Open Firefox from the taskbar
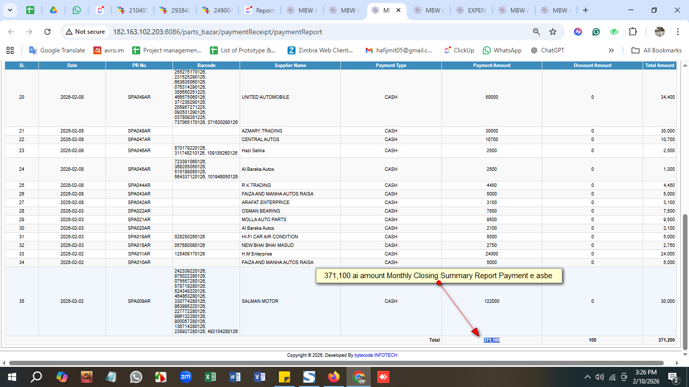The height and width of the screenshot is (387, 689). (334, 376)
